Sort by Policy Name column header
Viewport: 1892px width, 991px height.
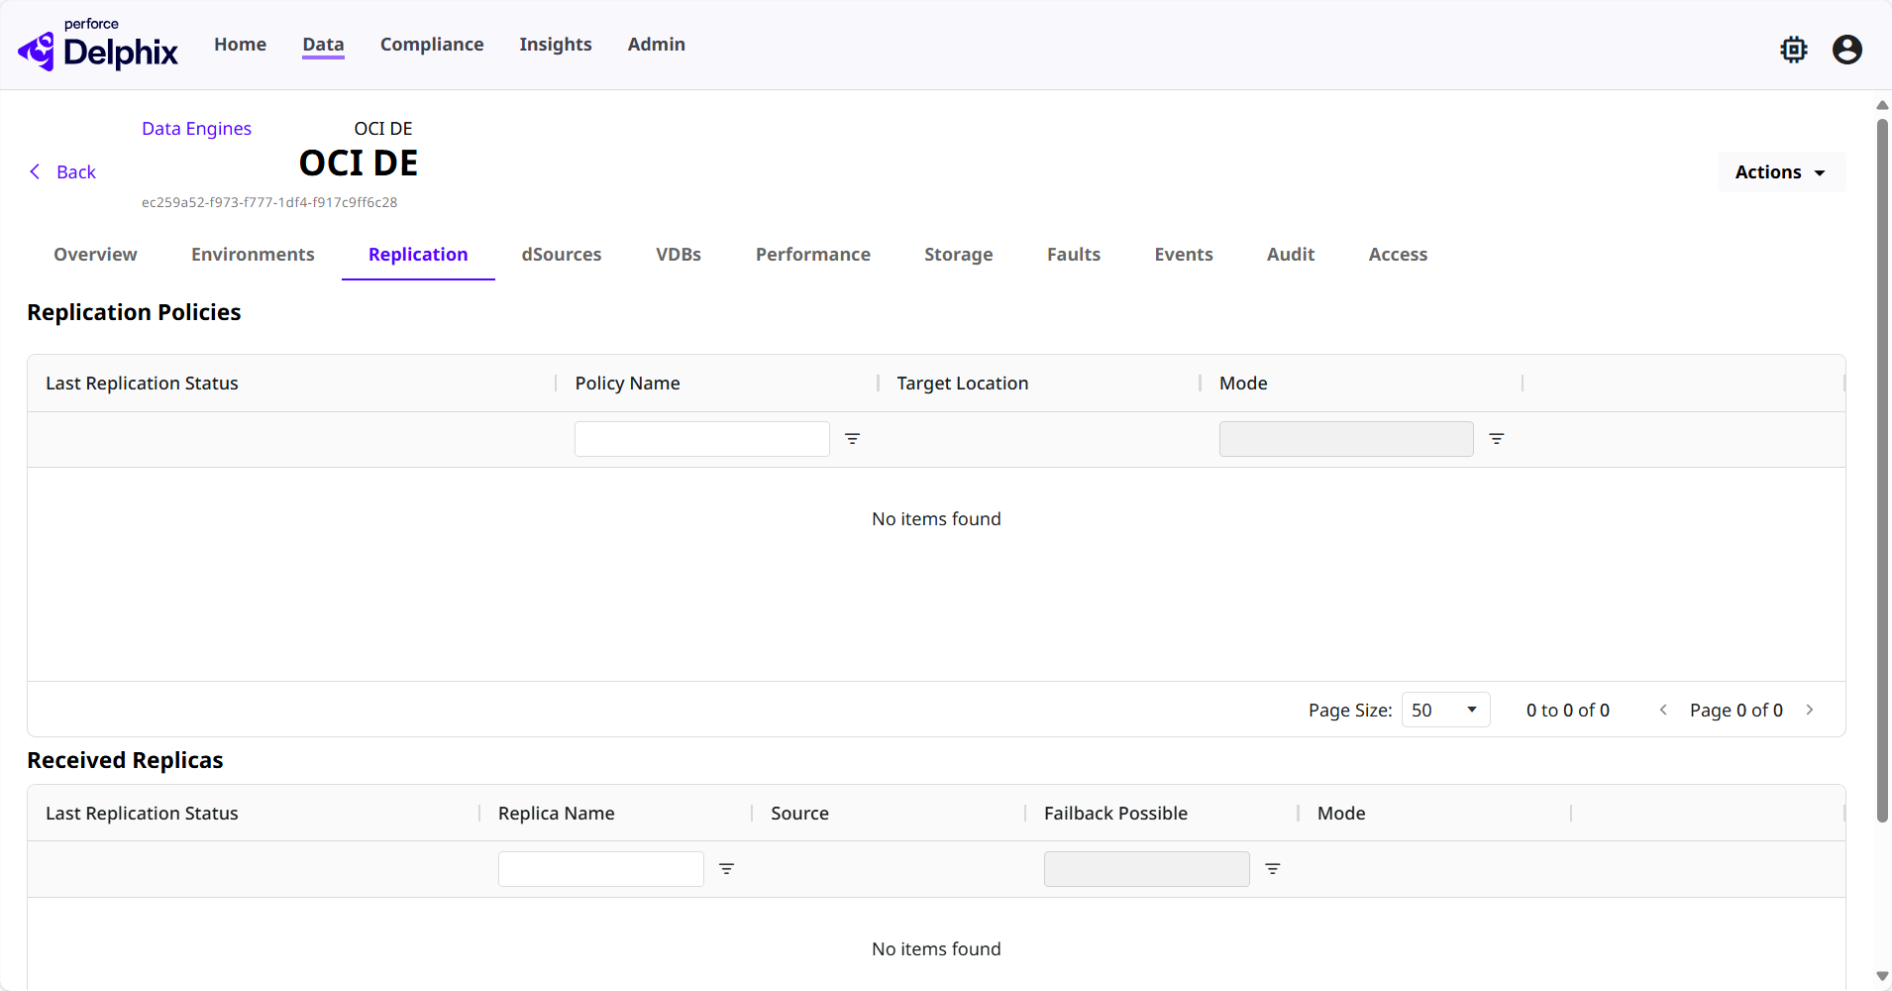tap(627, 384)
